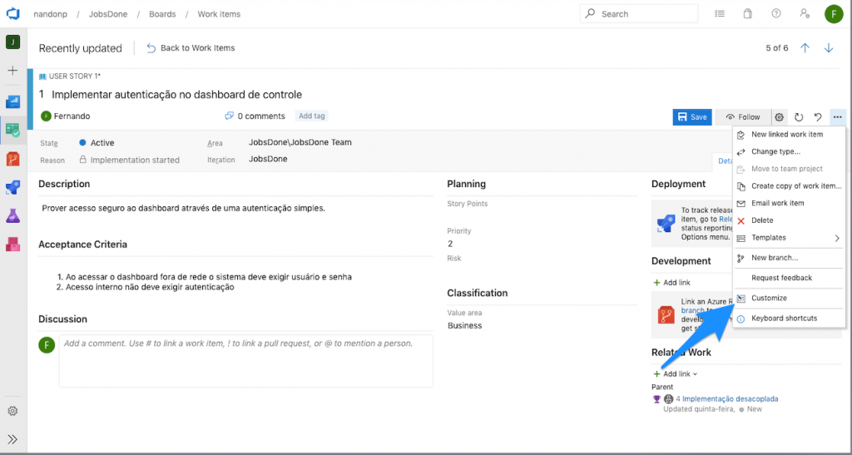Open the User settings icon in header
This screenshot has width=852, height=455.
coord(805,13)
